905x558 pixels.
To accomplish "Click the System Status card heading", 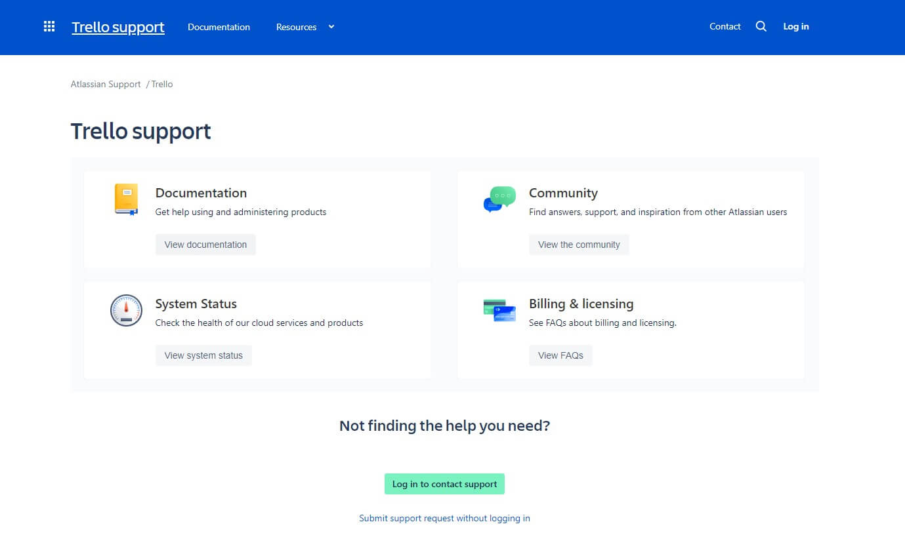I will coord(196,304).
